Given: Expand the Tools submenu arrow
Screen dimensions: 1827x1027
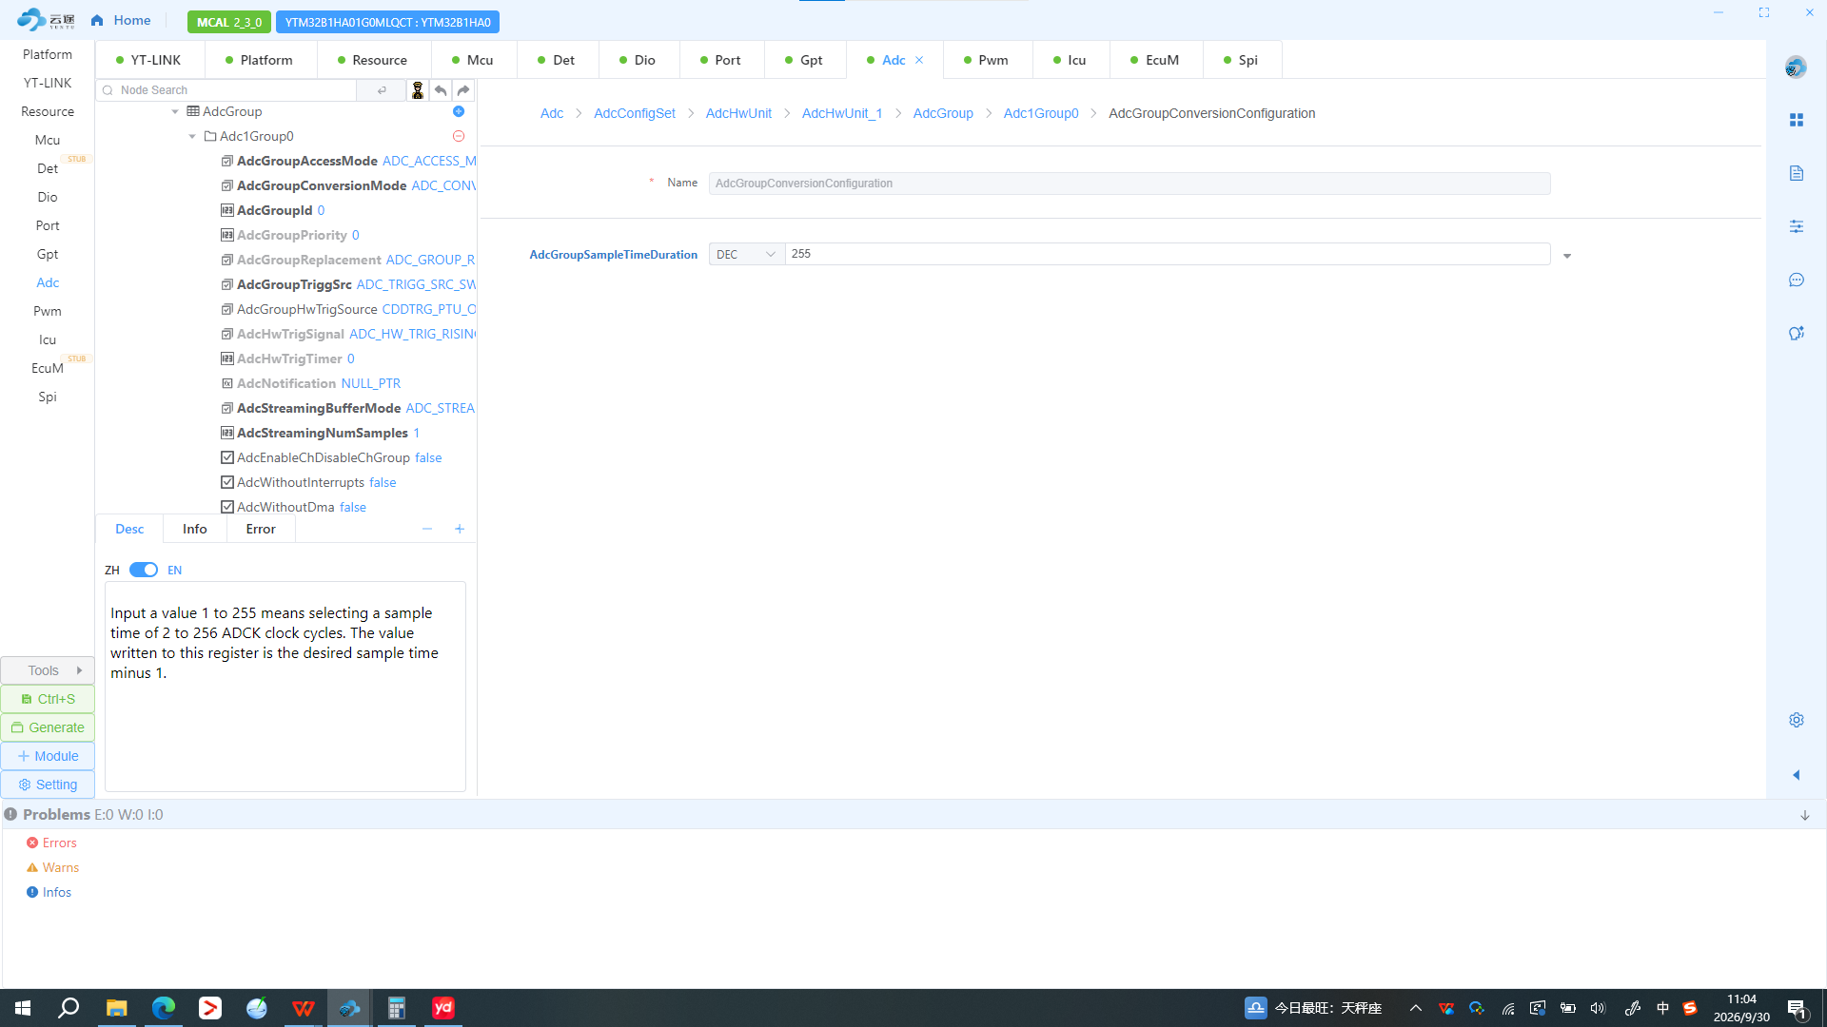Looking at the screenshot, I should tap(80, 670).
